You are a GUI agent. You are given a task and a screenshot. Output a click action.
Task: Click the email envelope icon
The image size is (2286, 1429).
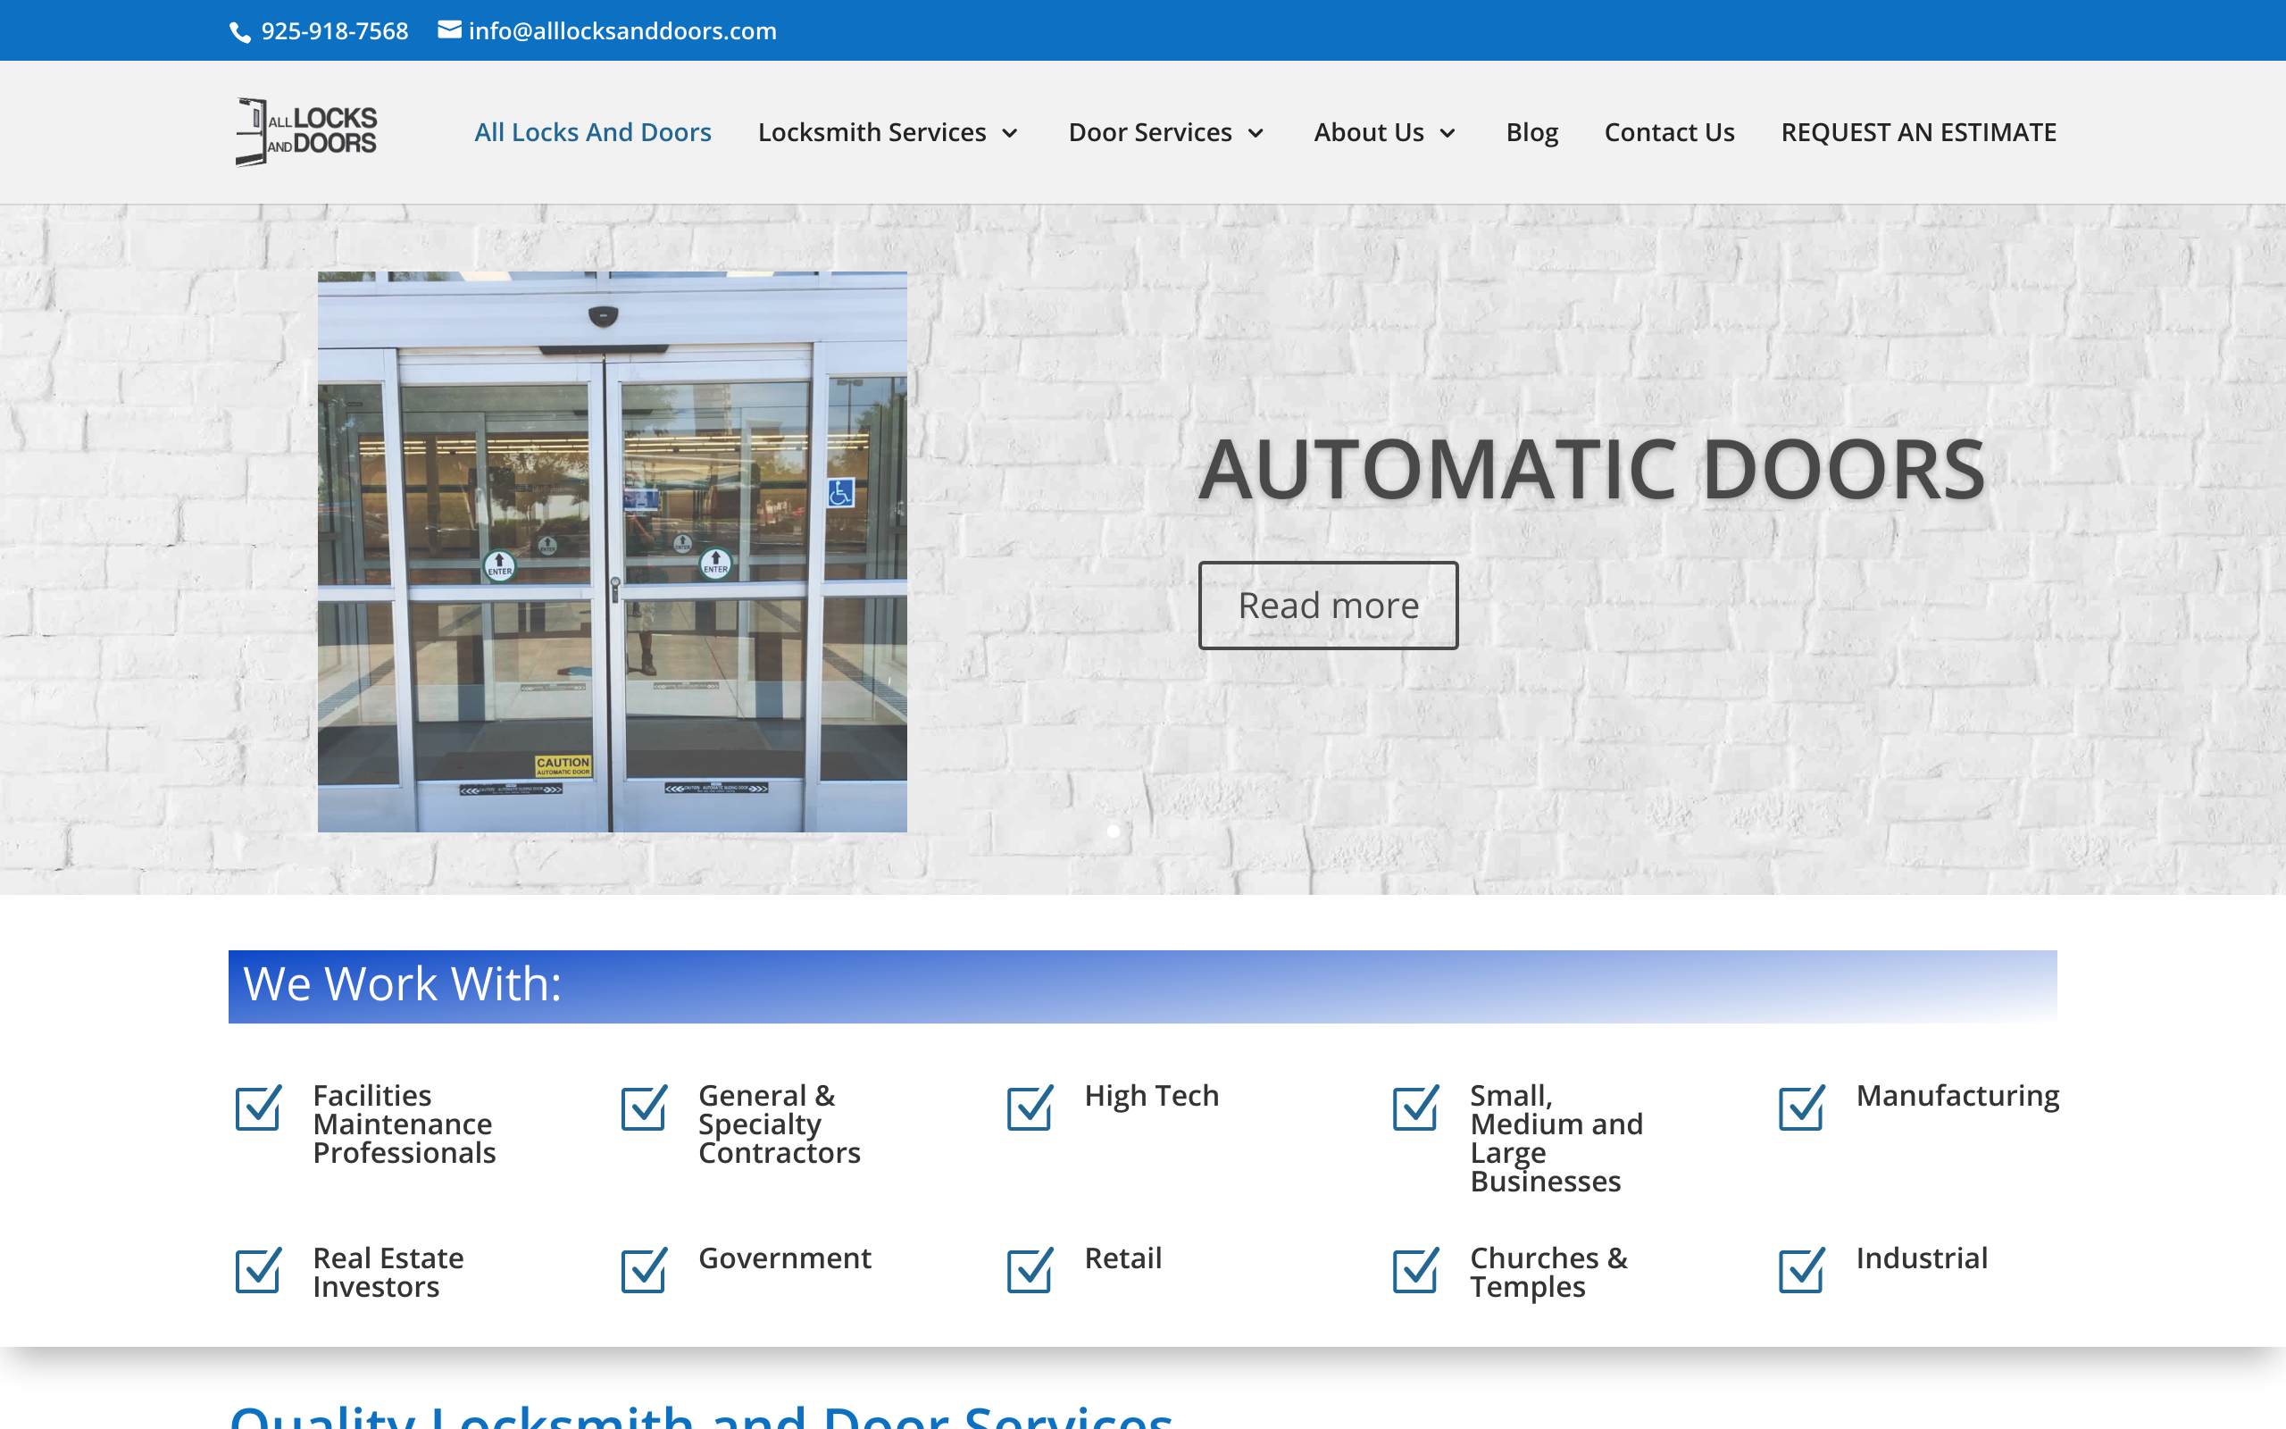(x=450, y=30)
